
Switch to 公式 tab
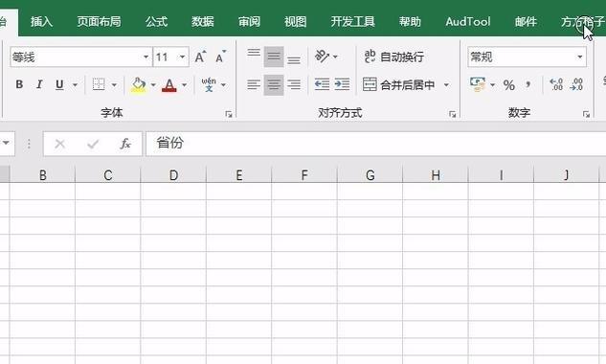(x=156, y=21)
